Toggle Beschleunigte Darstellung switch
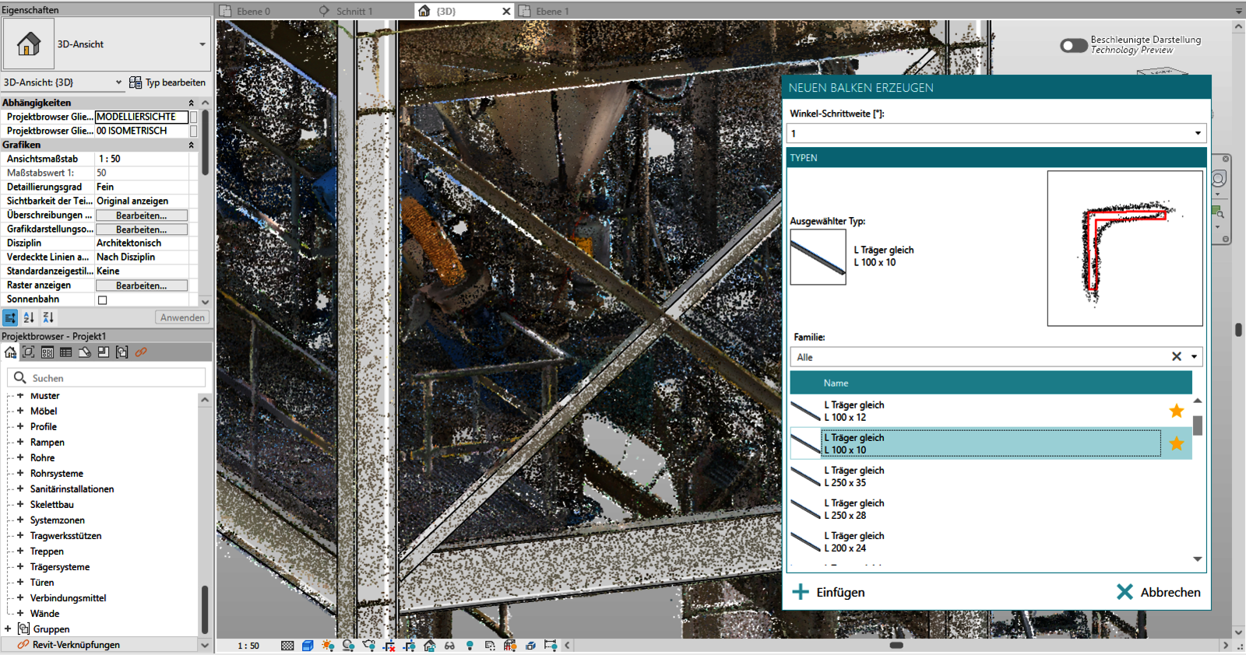The image size is (1246, 655). [x=1074, y=45]
